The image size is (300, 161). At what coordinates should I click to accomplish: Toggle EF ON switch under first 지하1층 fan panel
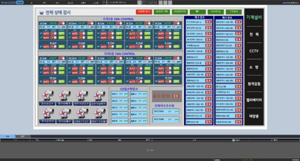point(53,46)
